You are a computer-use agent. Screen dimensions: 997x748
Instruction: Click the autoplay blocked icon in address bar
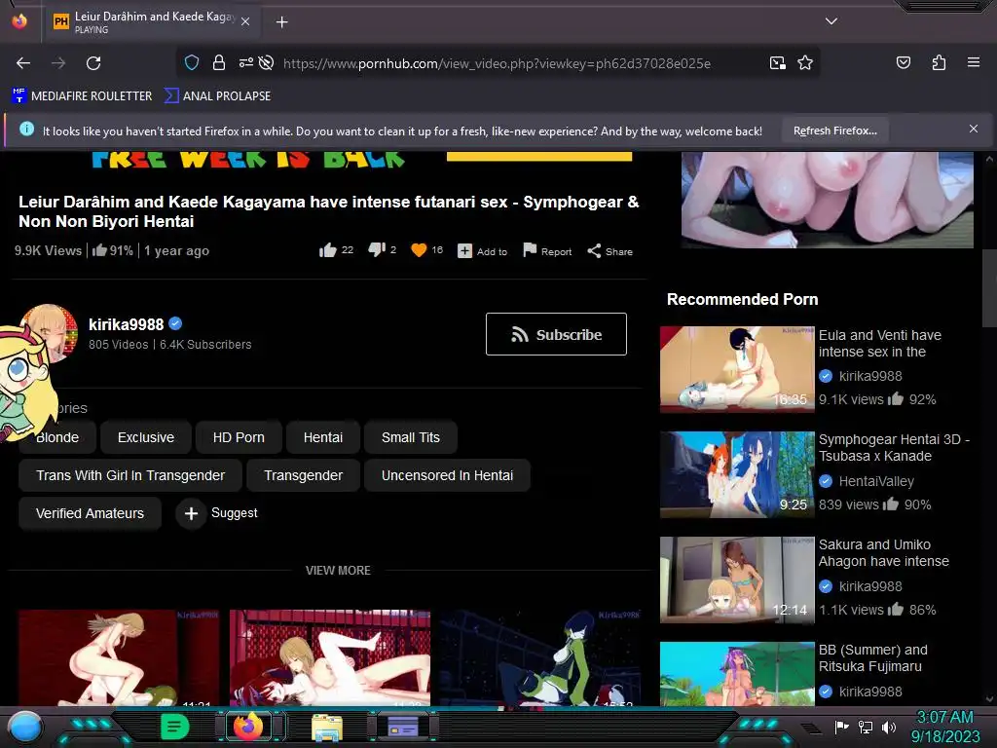pyautogui.click(x=267, y=62)
